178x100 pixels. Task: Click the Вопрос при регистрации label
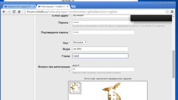click(x=54, y=67)
